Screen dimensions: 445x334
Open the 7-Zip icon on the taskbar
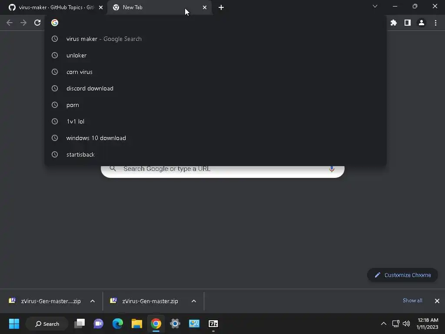point(213,324)
